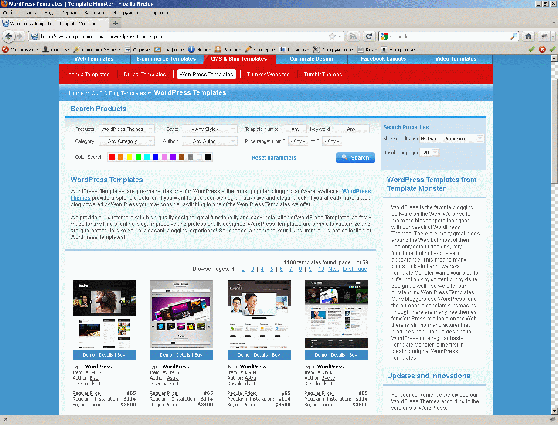Viewport: 558px width, 425px height.
Task: Open the Настройки developer toolbar menu
Action: pyautogui.click(x=398, y=49)
